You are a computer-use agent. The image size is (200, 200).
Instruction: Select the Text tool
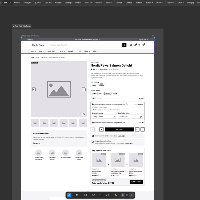(x=102, y=195)
